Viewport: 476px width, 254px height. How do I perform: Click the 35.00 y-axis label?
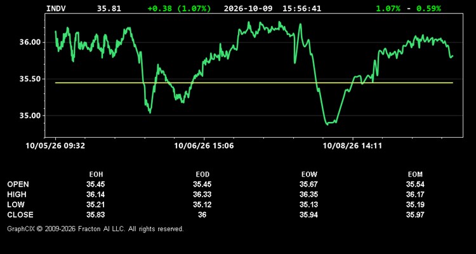[30, 116]
